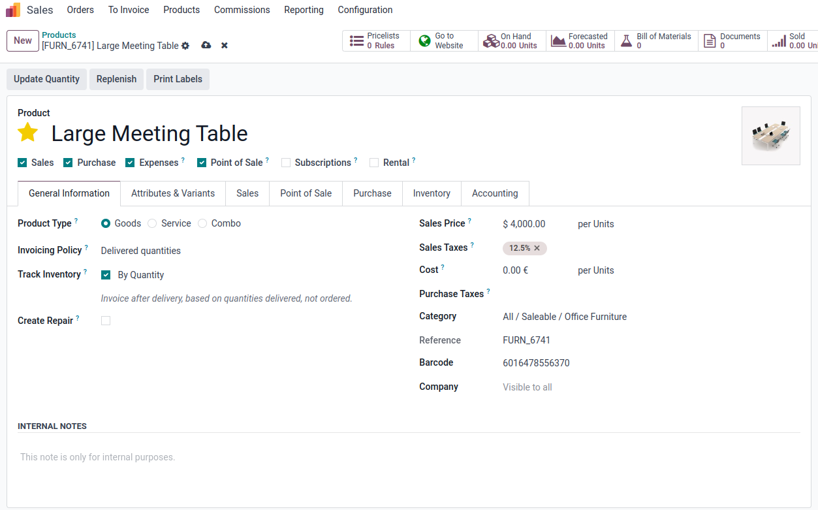Remove the 12.5% sales tax tag

point(537,248)
